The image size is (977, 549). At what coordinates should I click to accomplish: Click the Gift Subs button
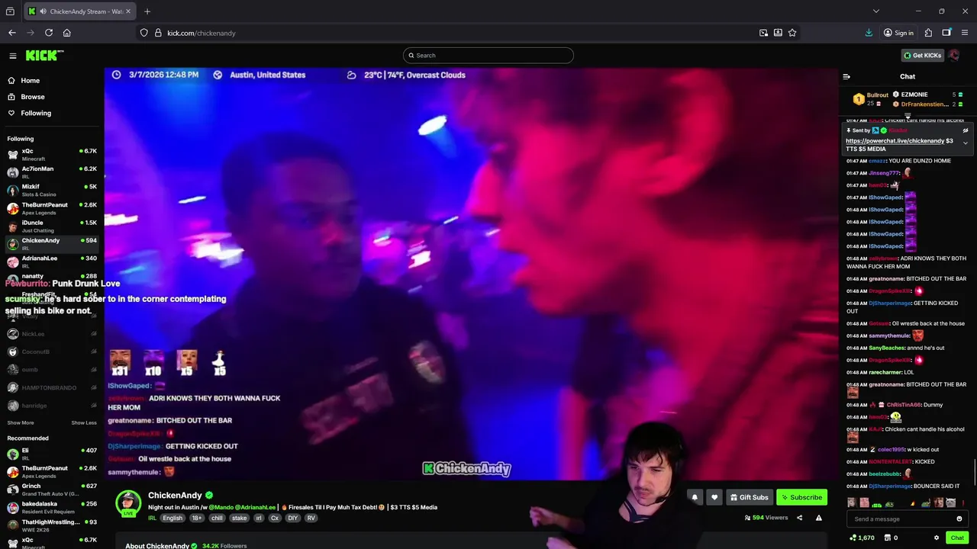749,497
